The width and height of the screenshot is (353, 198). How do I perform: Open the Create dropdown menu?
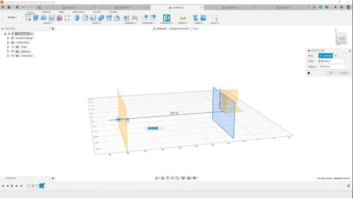click(47, 23)
